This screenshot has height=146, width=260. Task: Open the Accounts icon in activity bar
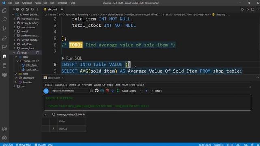tap(4, 129)
